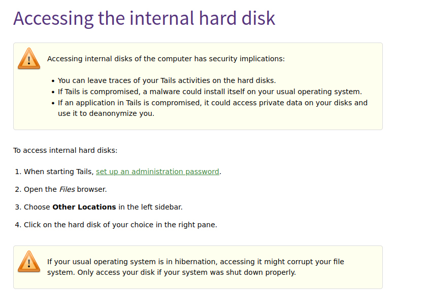Click the 'Accessing the internal hard disk' heading

pos(144,18)
